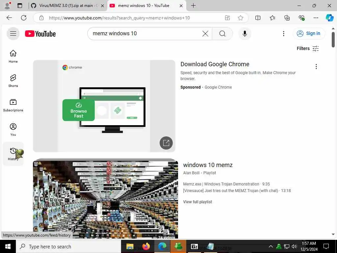Open Vinesauce Joel MEMZ Trojan video
Screen dimensions: 337x253
coord(237,191)
